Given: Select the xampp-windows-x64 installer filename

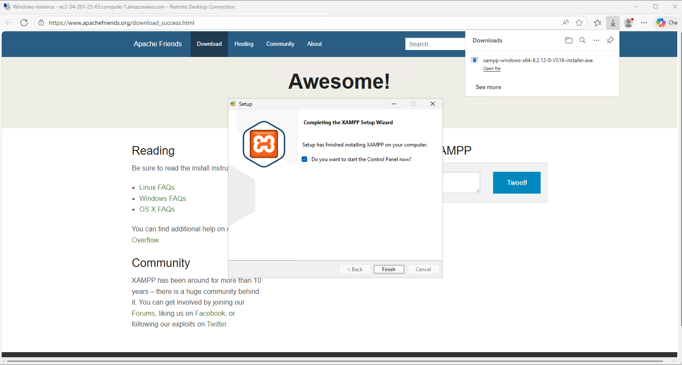Looking at the screenshot, I should pos(538,60).
